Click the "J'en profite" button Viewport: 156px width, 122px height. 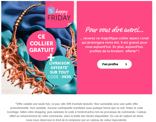coord(114,64)
